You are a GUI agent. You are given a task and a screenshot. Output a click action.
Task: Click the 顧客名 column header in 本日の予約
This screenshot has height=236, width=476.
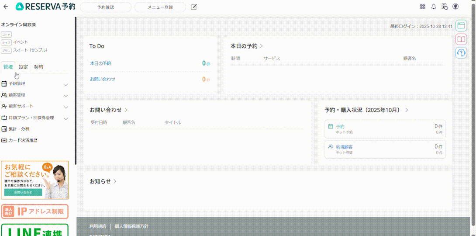pyautogui.click(x=409, y=58)
